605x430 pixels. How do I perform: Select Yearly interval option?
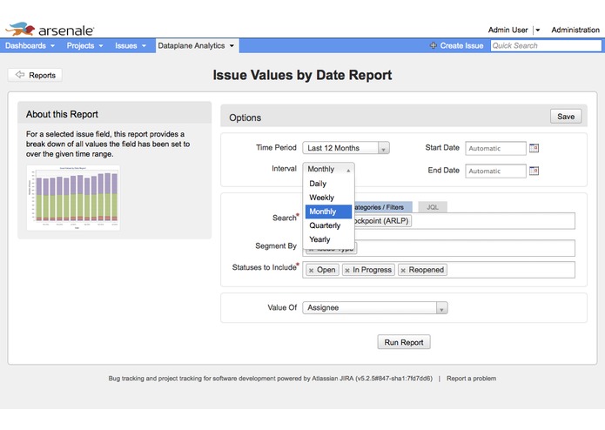pos(328,239)
